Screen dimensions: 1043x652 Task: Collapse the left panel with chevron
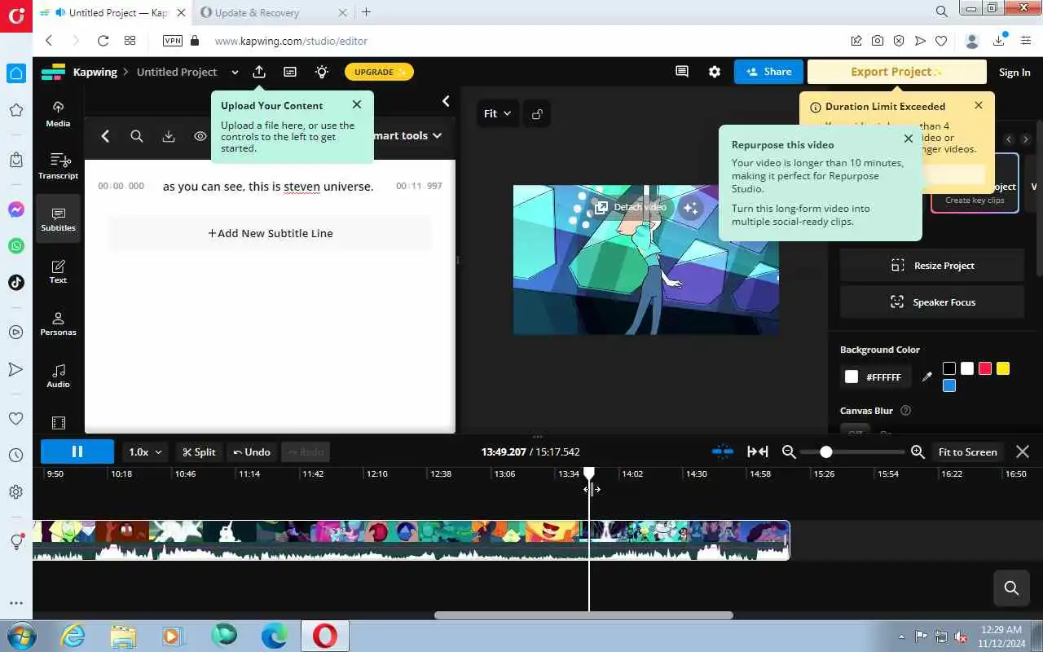[x=446, y=101]
